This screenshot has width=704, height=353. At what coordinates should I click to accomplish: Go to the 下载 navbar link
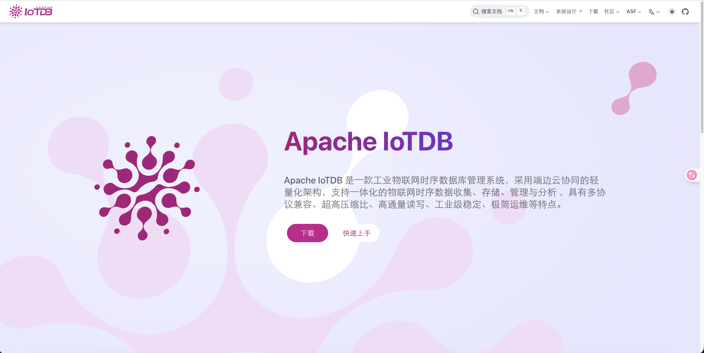click(593, 12)
